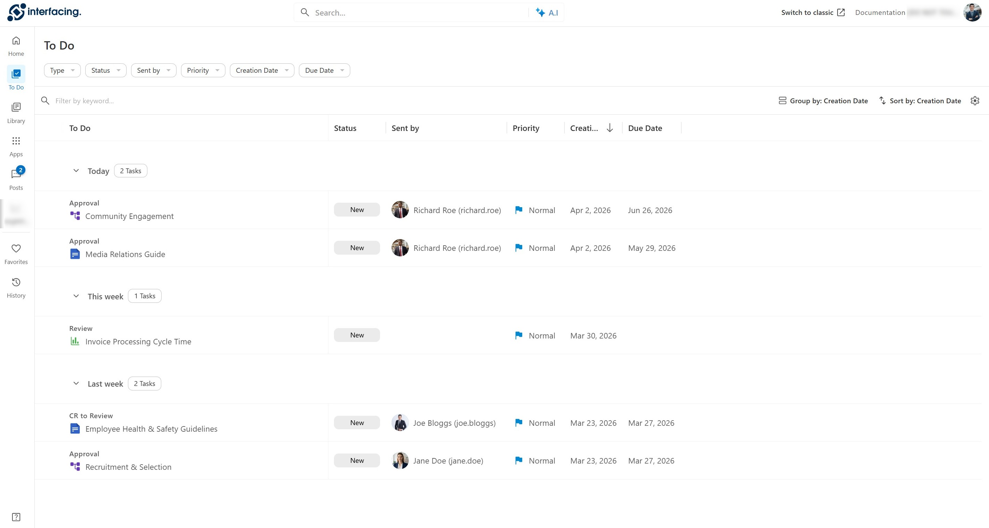Open the Home sidebar icon
Viewport: 989px width, 528px height.
click(x=16, y=41)
